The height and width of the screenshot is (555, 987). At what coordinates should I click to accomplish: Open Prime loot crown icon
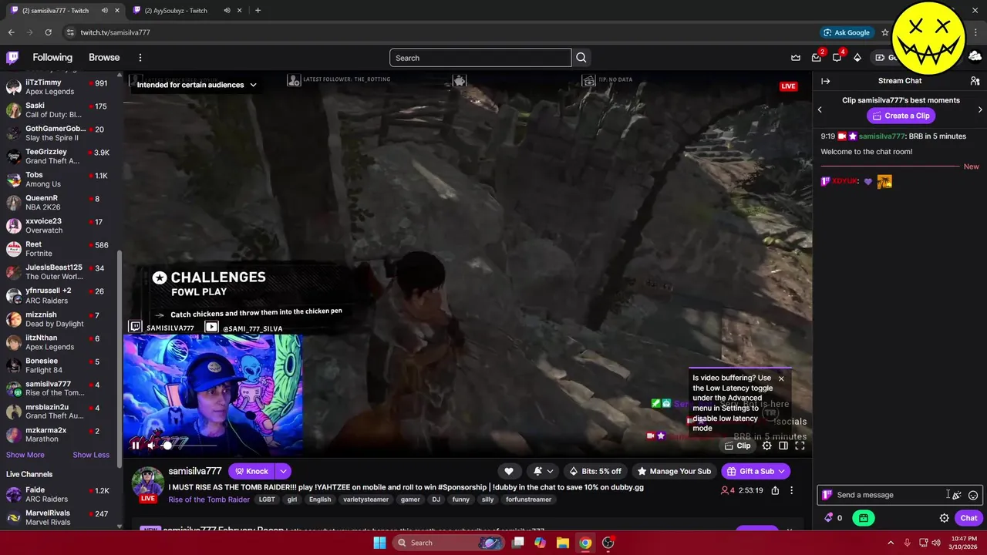click(796, 58)
